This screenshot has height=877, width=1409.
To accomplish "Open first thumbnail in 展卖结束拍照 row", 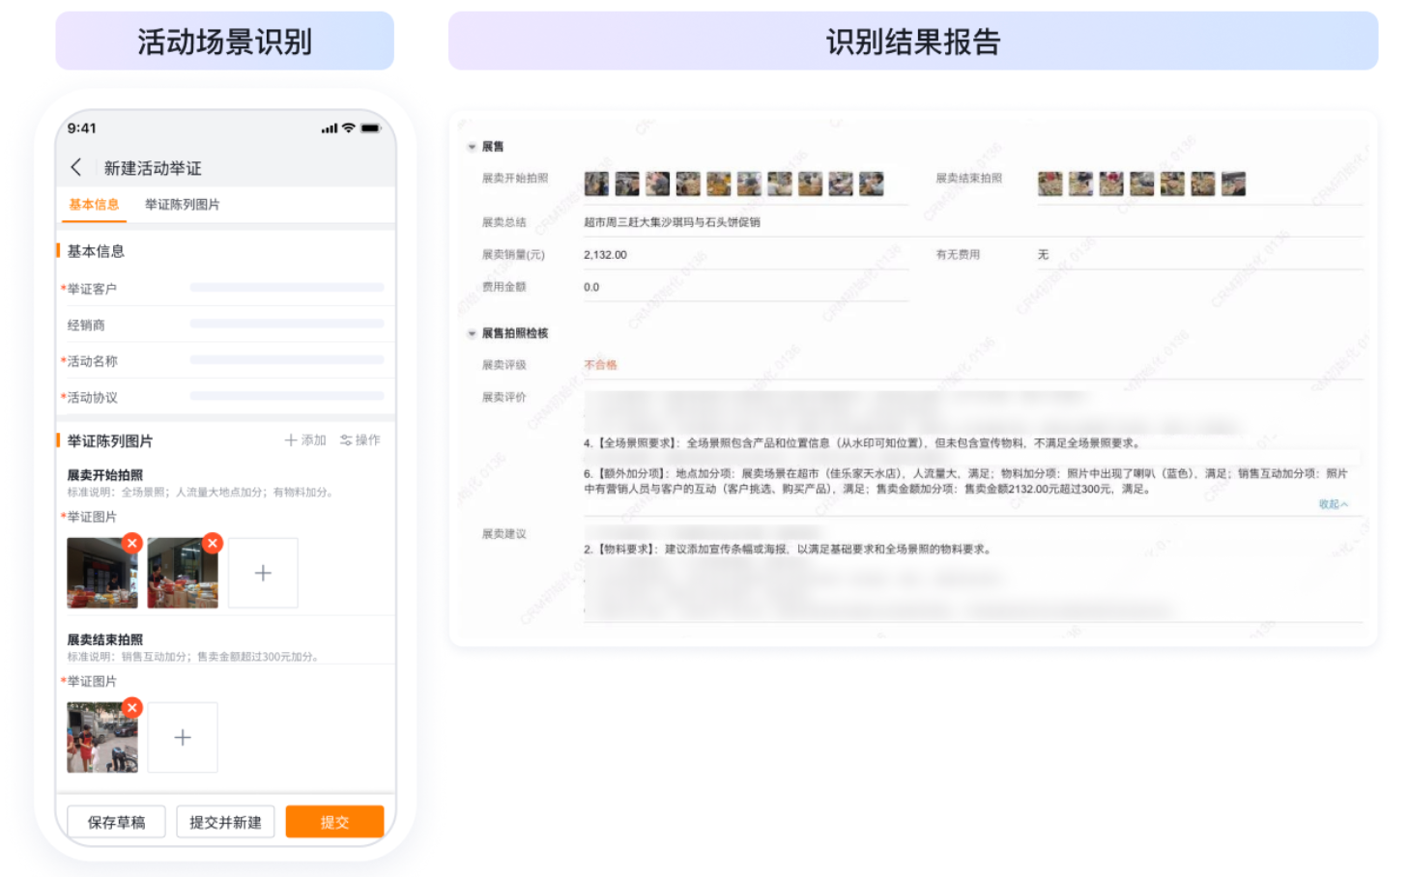I will click(x=1050, y=184).
